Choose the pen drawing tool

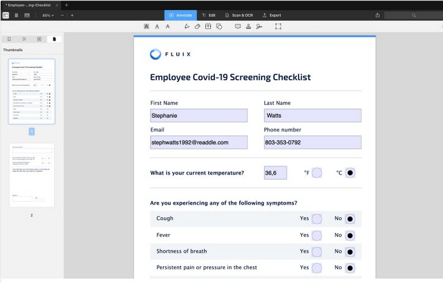(187, 27)
